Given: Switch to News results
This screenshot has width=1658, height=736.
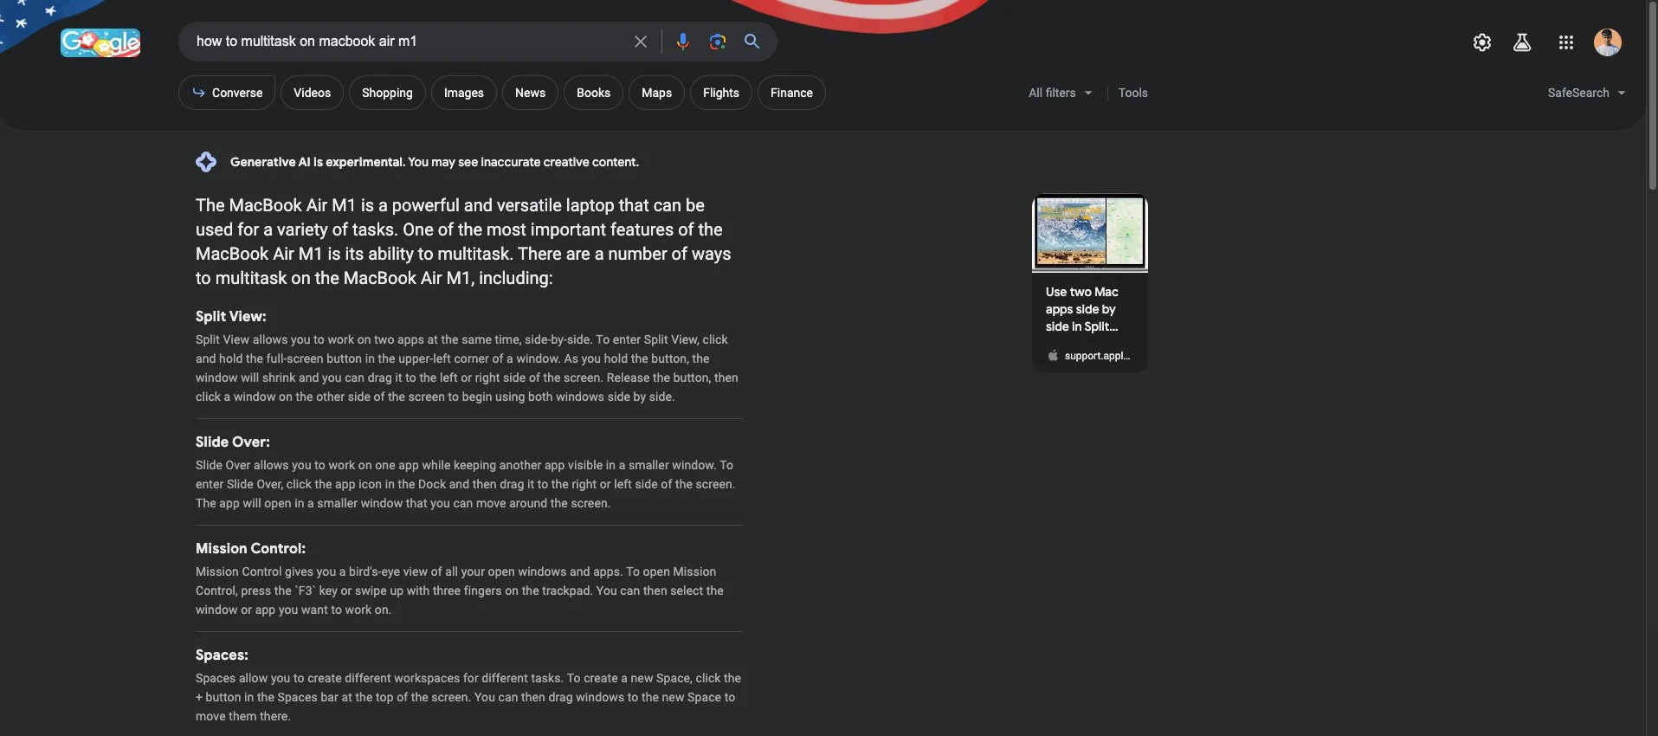Looking at the screenshot, I should [x=530, y=93].
